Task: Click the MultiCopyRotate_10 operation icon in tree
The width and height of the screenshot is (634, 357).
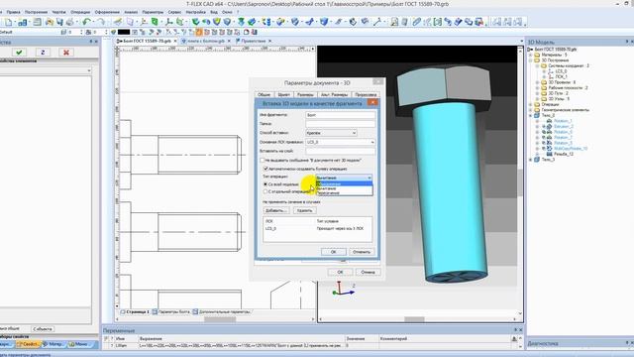Action: pos(550,149)
